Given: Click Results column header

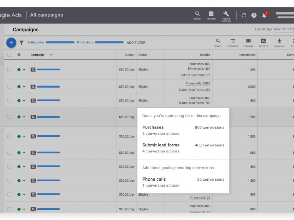Looking at the screenshot, I should [205, 55].
